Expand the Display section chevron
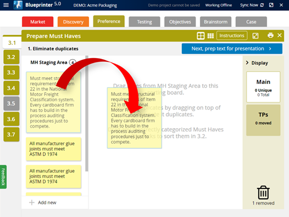Screen dimensions: 289x217 pyautogui.click(x=247, y=62)
